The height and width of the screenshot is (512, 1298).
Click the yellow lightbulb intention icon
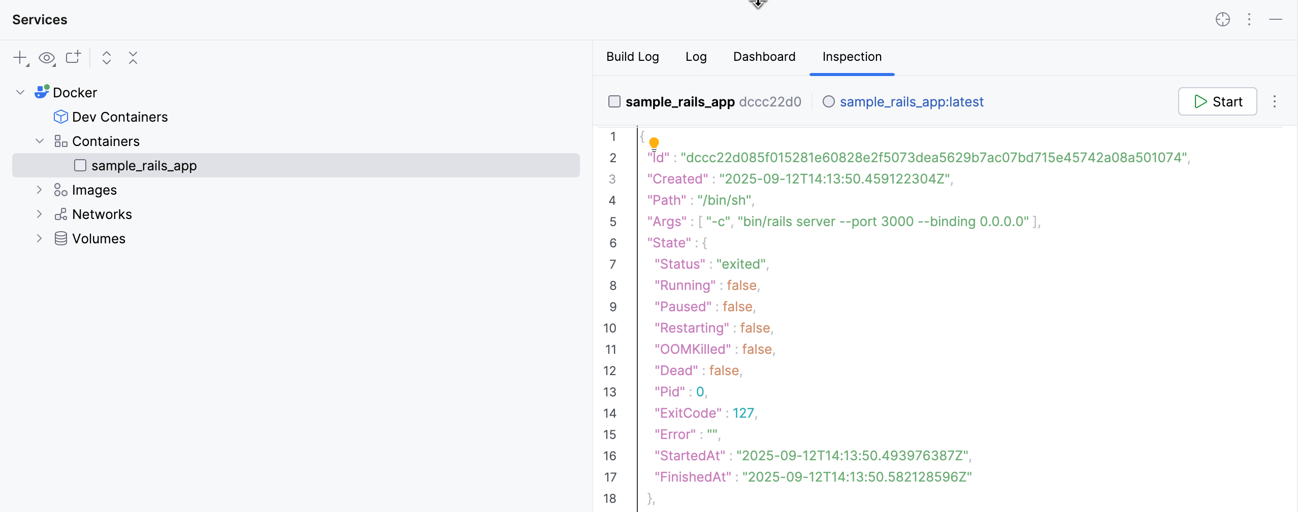[654, 143]
